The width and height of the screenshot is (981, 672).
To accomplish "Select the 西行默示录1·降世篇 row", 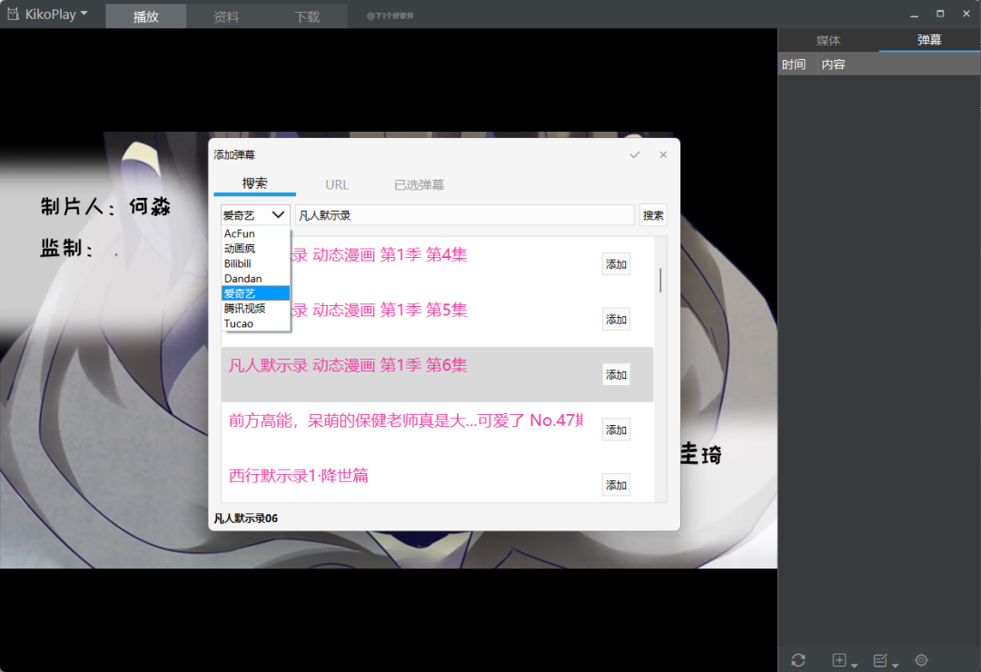I will [437, 479].
